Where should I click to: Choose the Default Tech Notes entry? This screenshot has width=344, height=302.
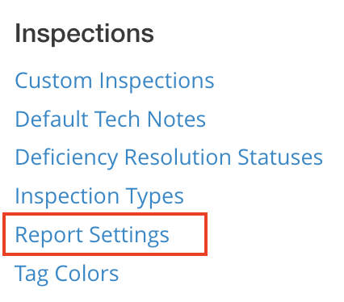111,119
